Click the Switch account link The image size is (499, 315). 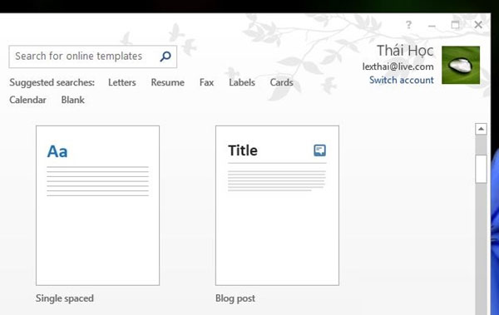(402, 80)
